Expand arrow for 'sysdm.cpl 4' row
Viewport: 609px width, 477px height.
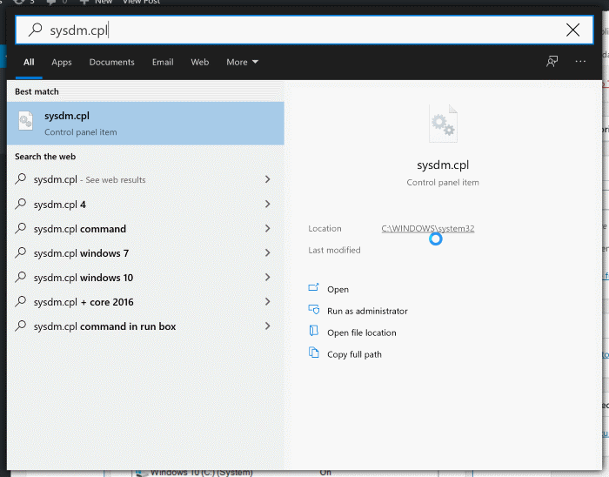click(268, 204)
